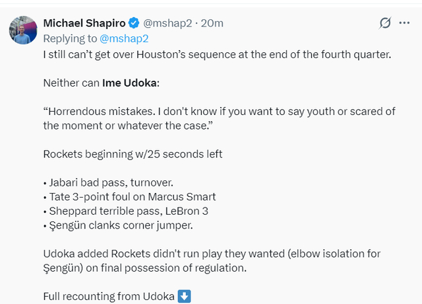Click the blue down-arrow emoji
Viewport: 422px width, 304px height.
(x=185, y=296)
